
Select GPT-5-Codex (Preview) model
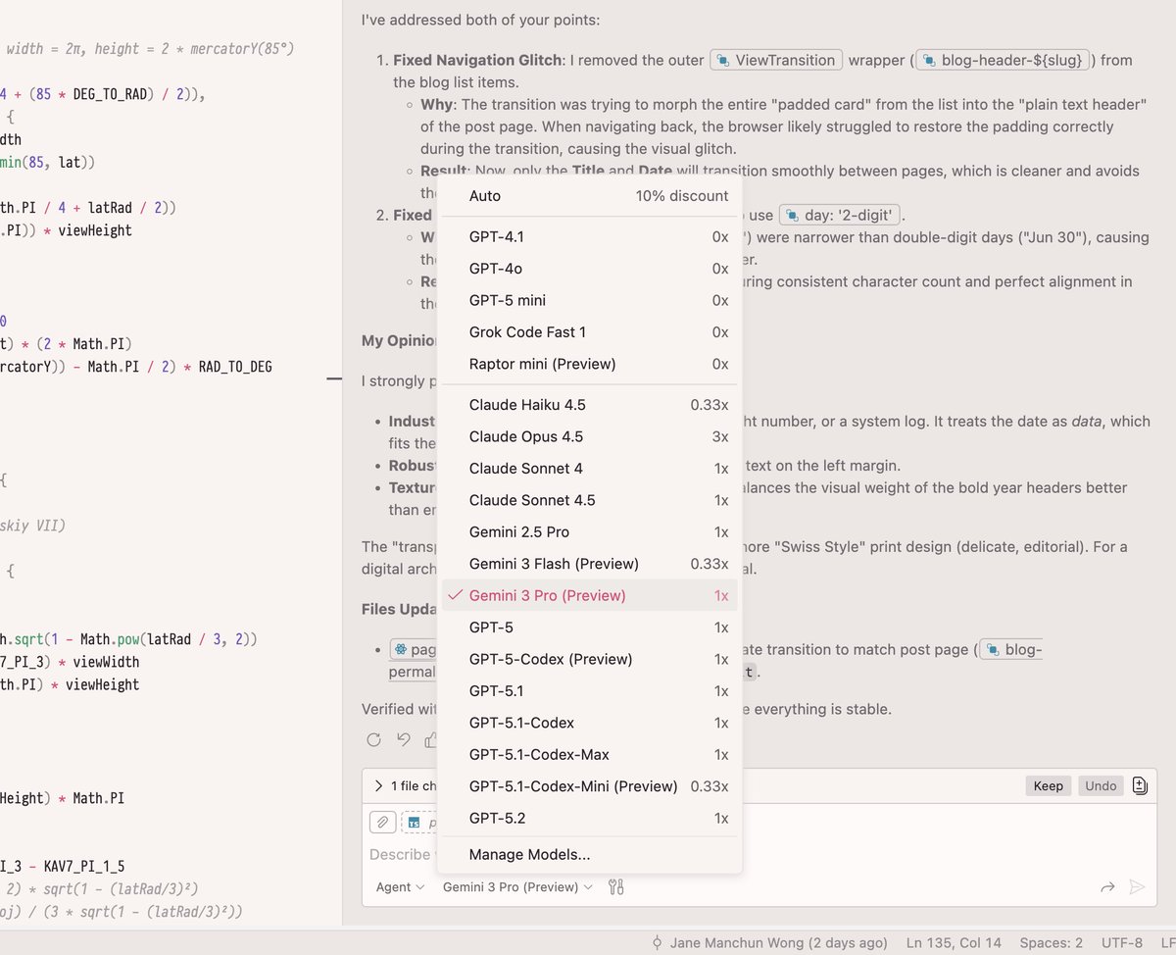tap(589, 659)
